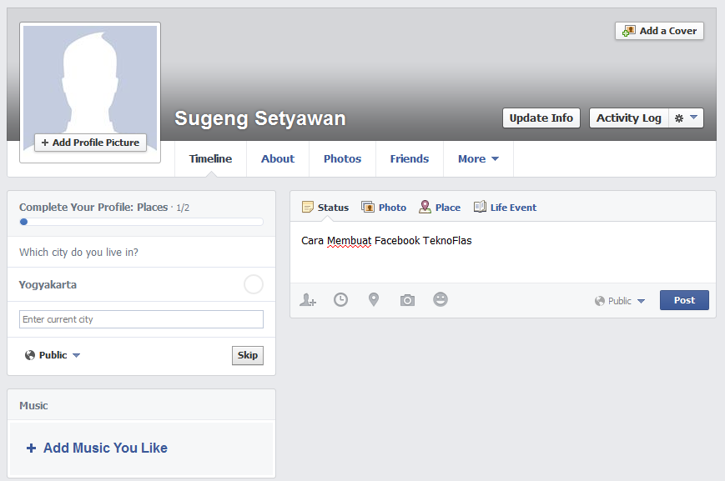The image size is (725, 481).
Task: Open the Activity Log
Action: point(629,118)
